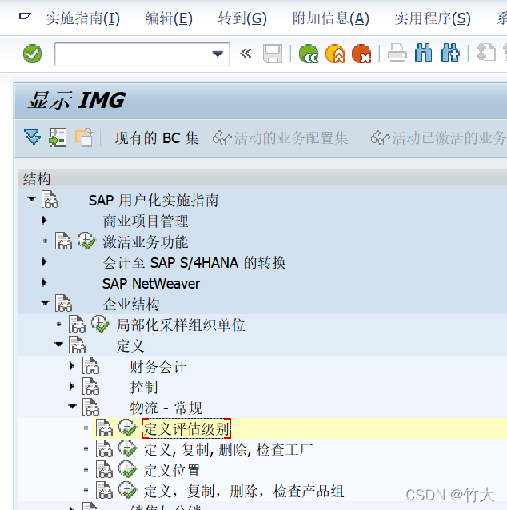This screenshot has height=510, width=507.
Task: Open documentation icon for 定义 node
Action: pyautogui.click(x=77, y=345)
